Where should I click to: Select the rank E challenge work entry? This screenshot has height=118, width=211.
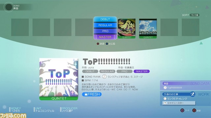[175, 99]
